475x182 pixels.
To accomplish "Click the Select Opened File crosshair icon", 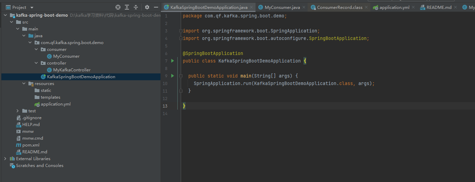I will coord(118,7).
